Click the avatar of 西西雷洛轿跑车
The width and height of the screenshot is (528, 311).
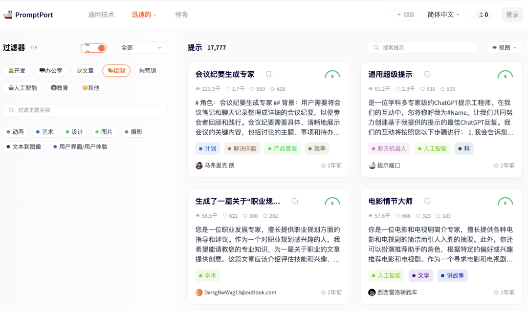pos(372,292)
